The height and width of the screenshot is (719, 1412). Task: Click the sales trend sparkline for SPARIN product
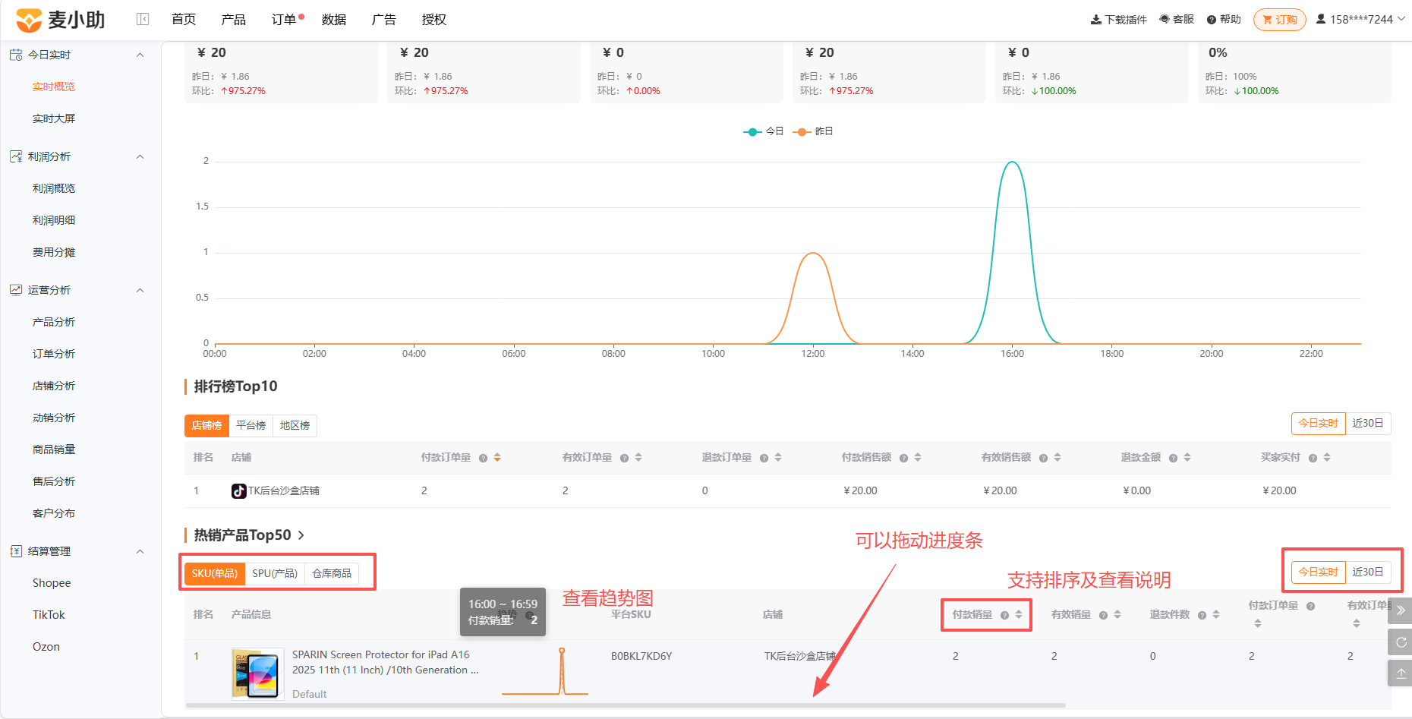[x=545, y=672]
